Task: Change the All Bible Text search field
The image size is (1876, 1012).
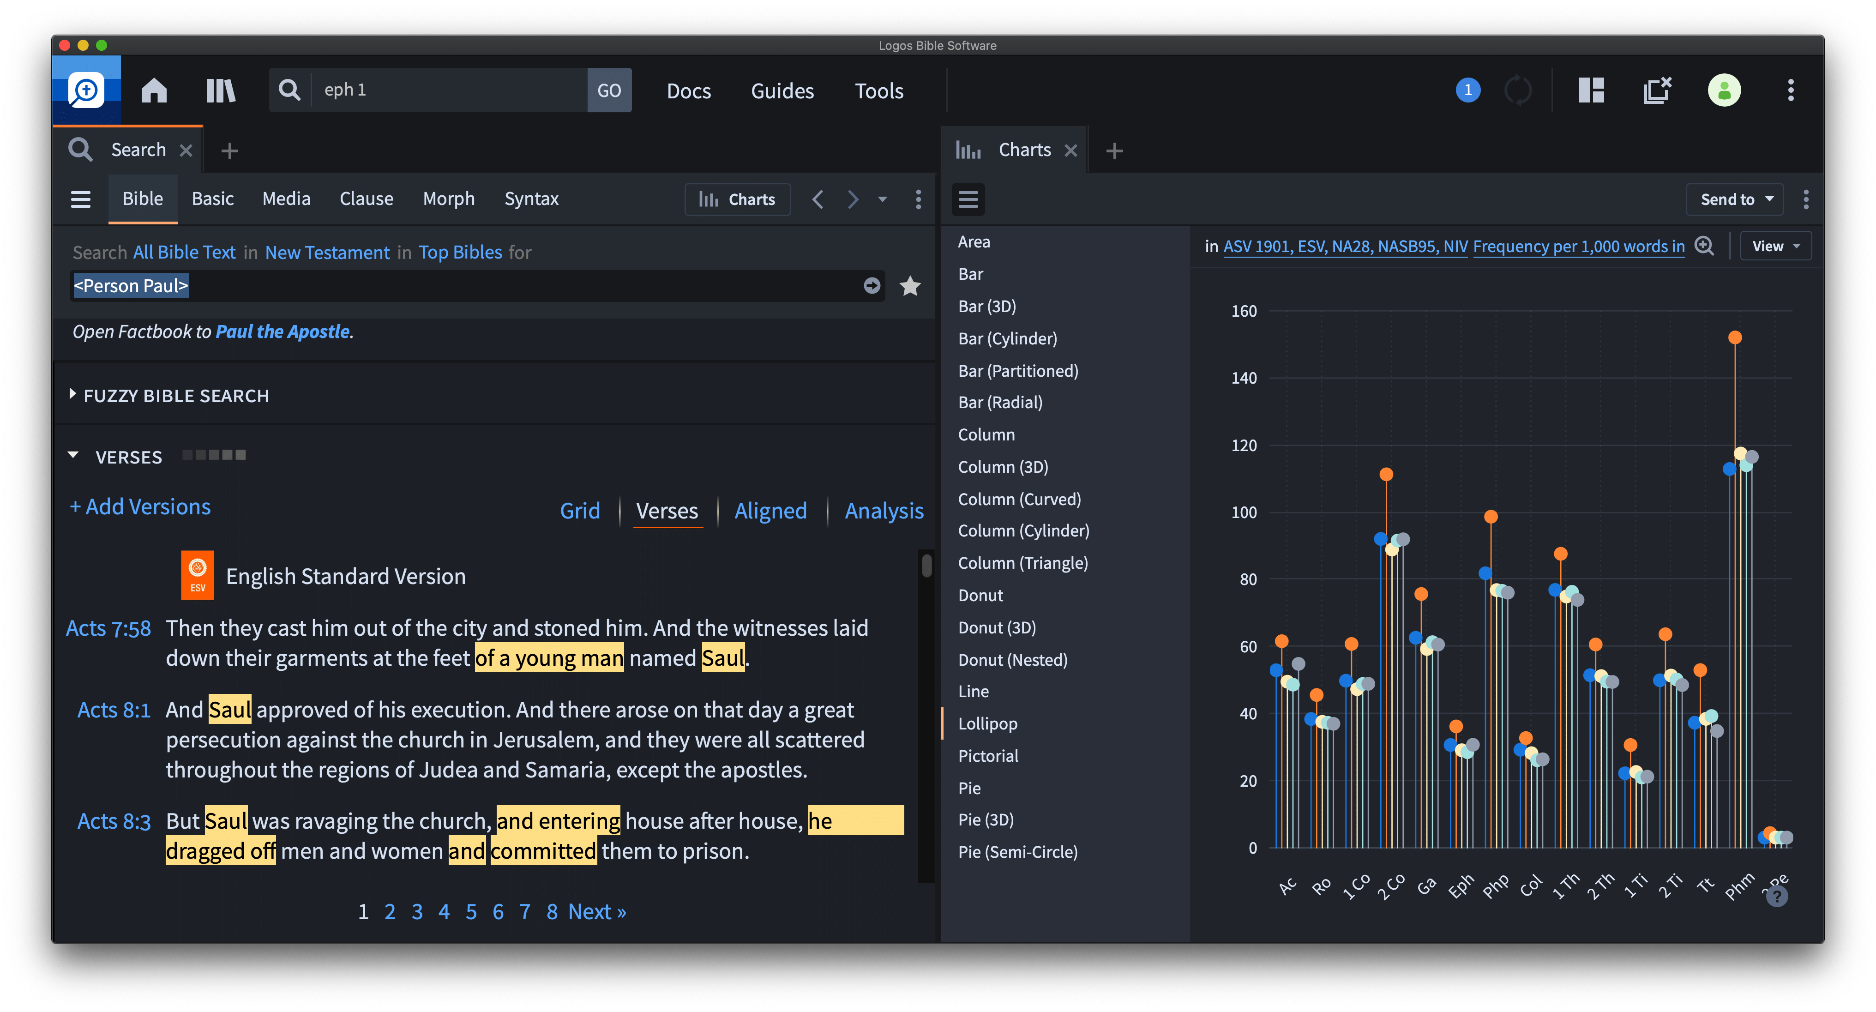Action: coord(184,252)
